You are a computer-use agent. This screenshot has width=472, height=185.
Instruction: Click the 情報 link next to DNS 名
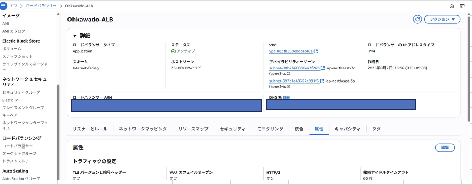tap(286, 97)
